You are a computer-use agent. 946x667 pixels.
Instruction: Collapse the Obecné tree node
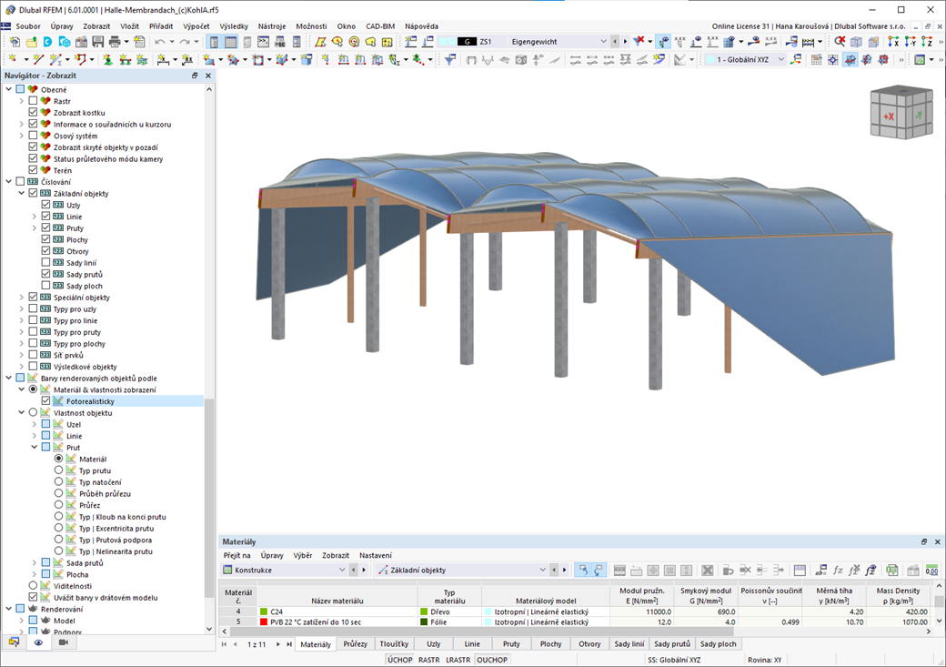tap(9, 89)
